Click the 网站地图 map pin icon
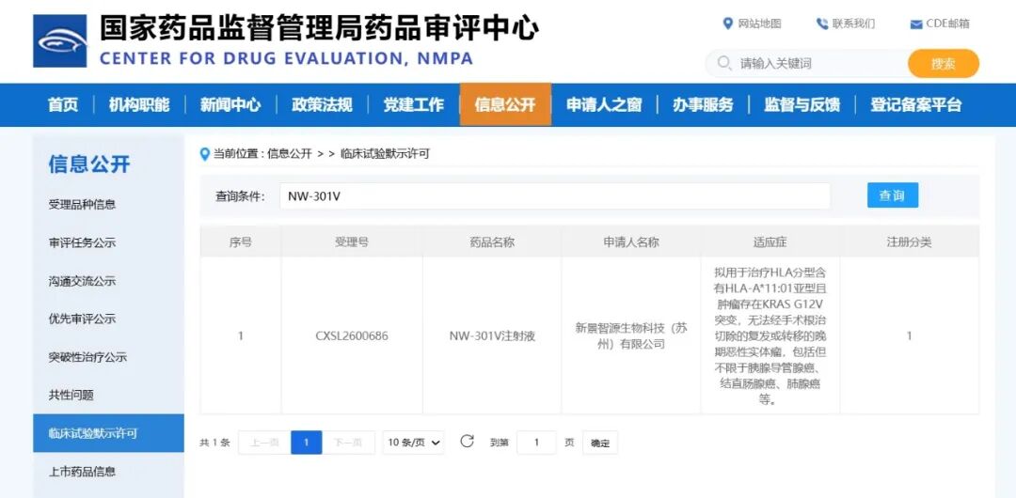The width and height of the screenshot is (1016, 498). point(727,24)
